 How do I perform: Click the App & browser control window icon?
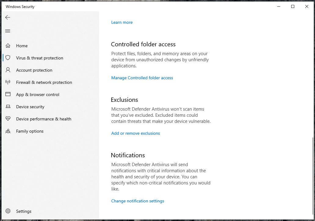pos(8,94)
